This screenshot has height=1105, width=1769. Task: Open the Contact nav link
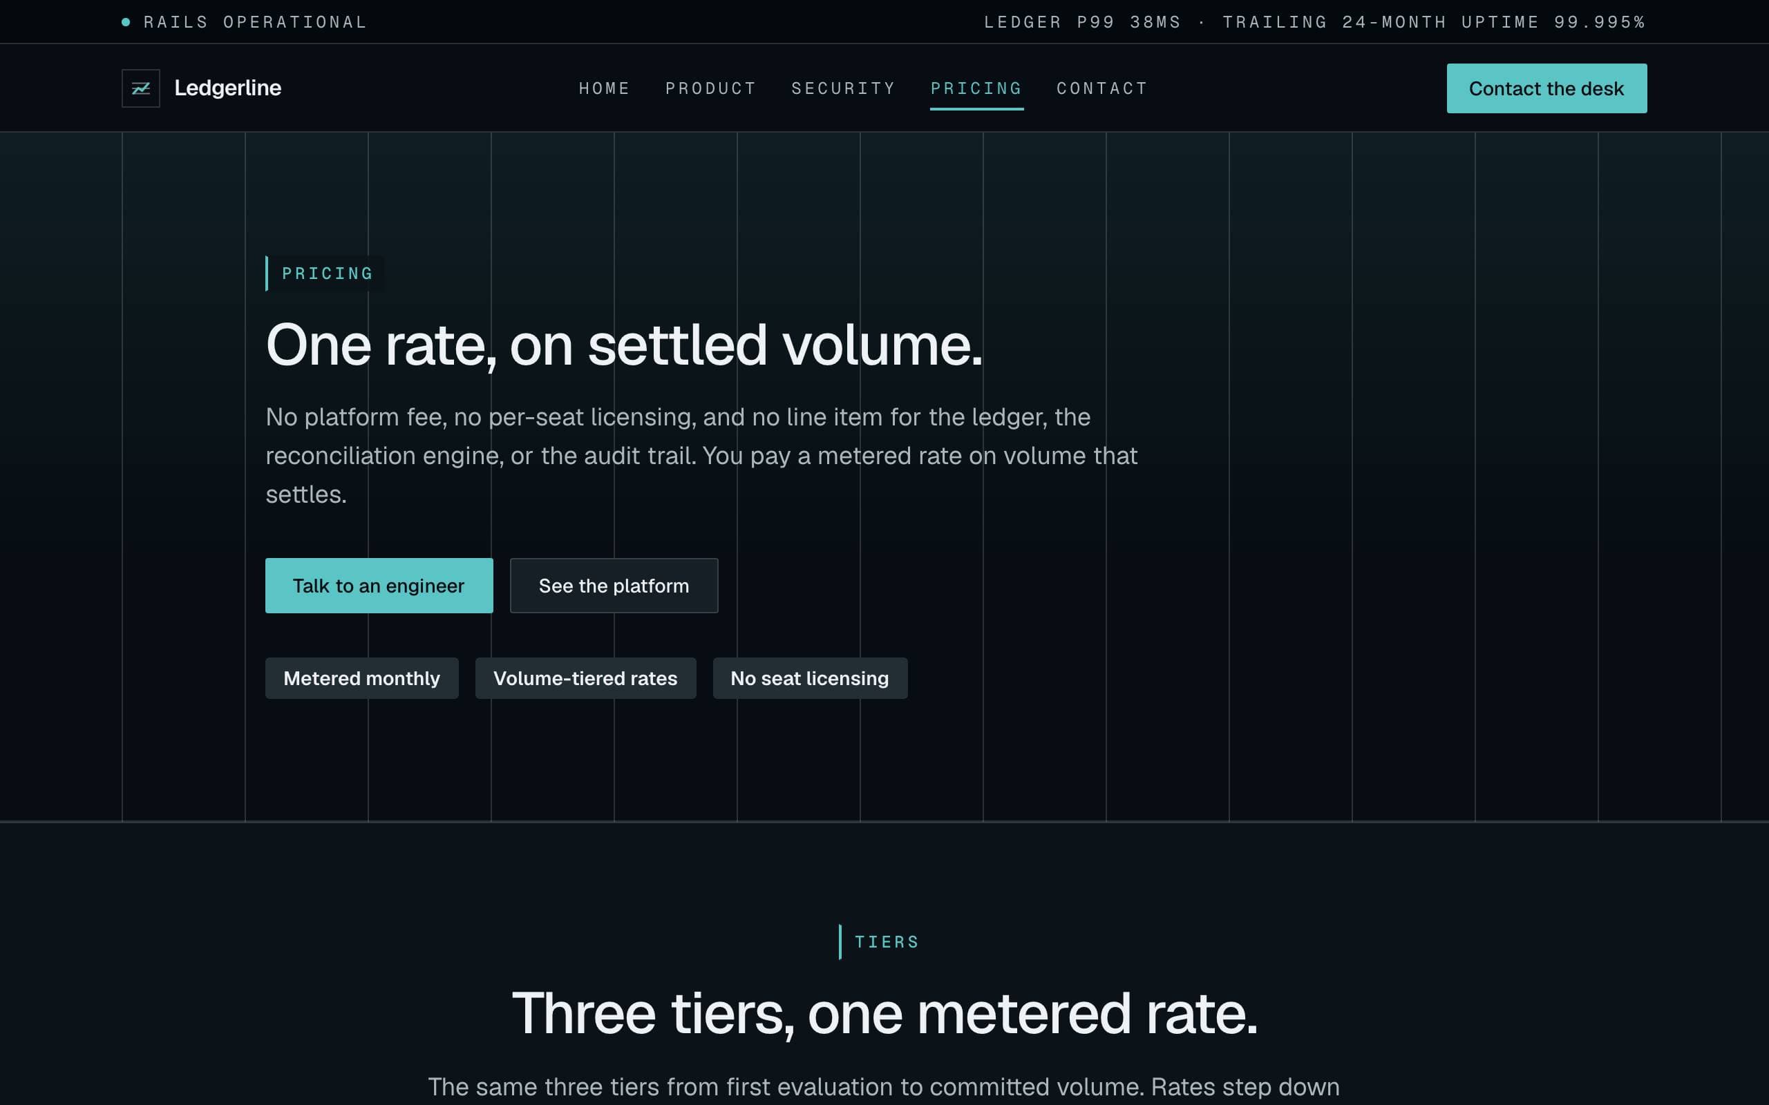[x=1102, y=88]
